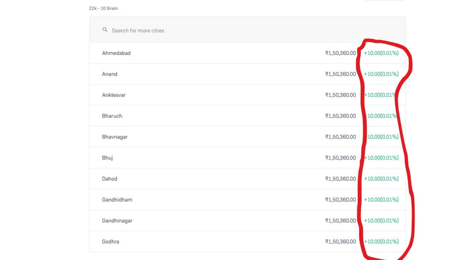
Task: Select the Anand city row
Action: pos(247,74)
